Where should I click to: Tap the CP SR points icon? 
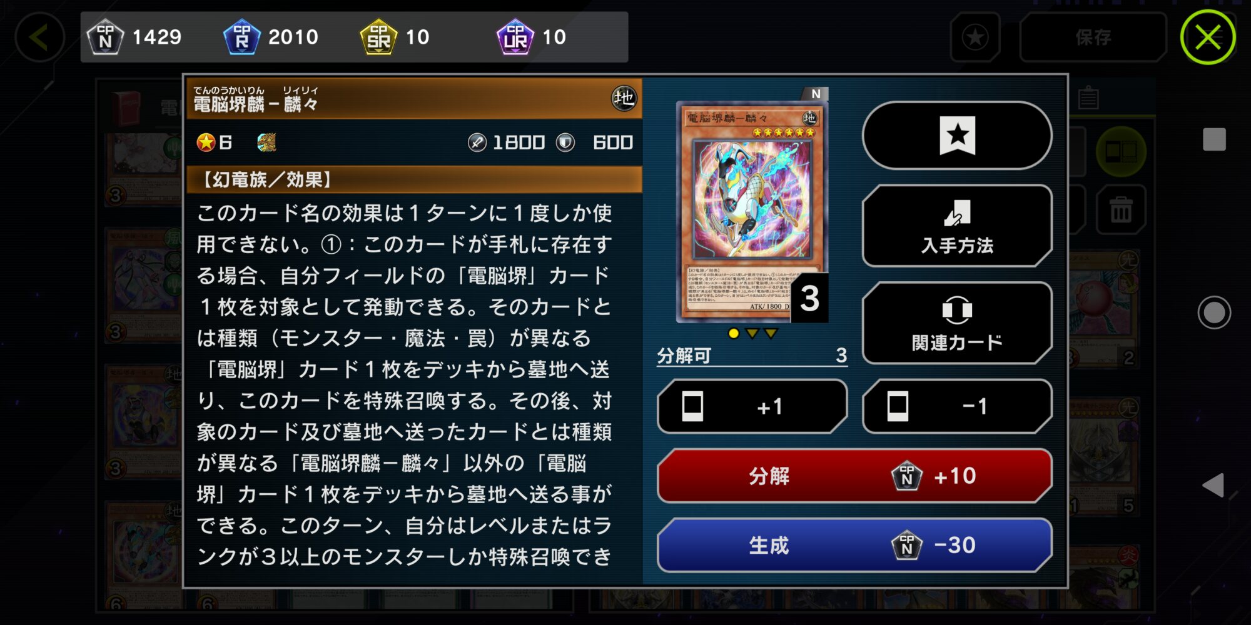click(378, 37)
